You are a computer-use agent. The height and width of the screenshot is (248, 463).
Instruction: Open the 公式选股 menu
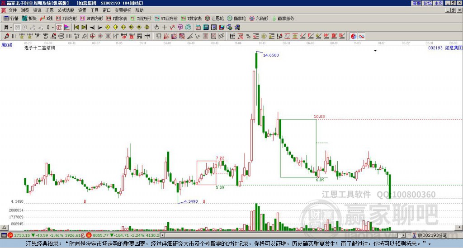66,10
